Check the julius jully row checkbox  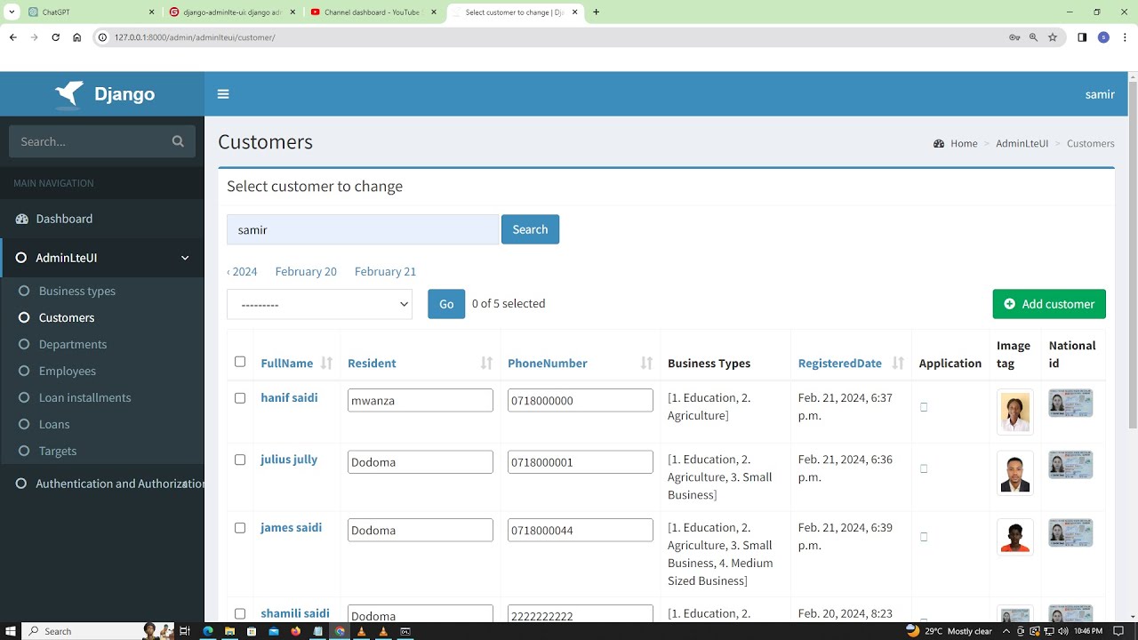(x=240, y=460)
